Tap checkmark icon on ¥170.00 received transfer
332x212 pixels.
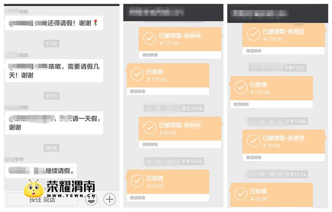241,87
